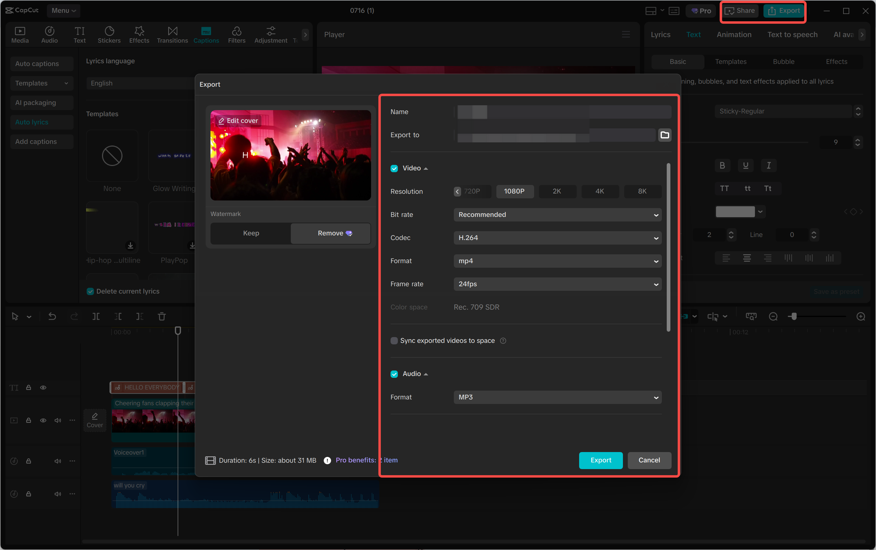Enable Sync exported videos to space
Viewport: 876px width, 550px height.
coord(394,341)
